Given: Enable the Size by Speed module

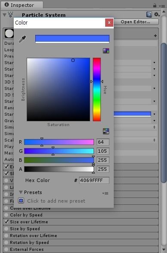Looking at the screenshot, I should tap(6, 228).
